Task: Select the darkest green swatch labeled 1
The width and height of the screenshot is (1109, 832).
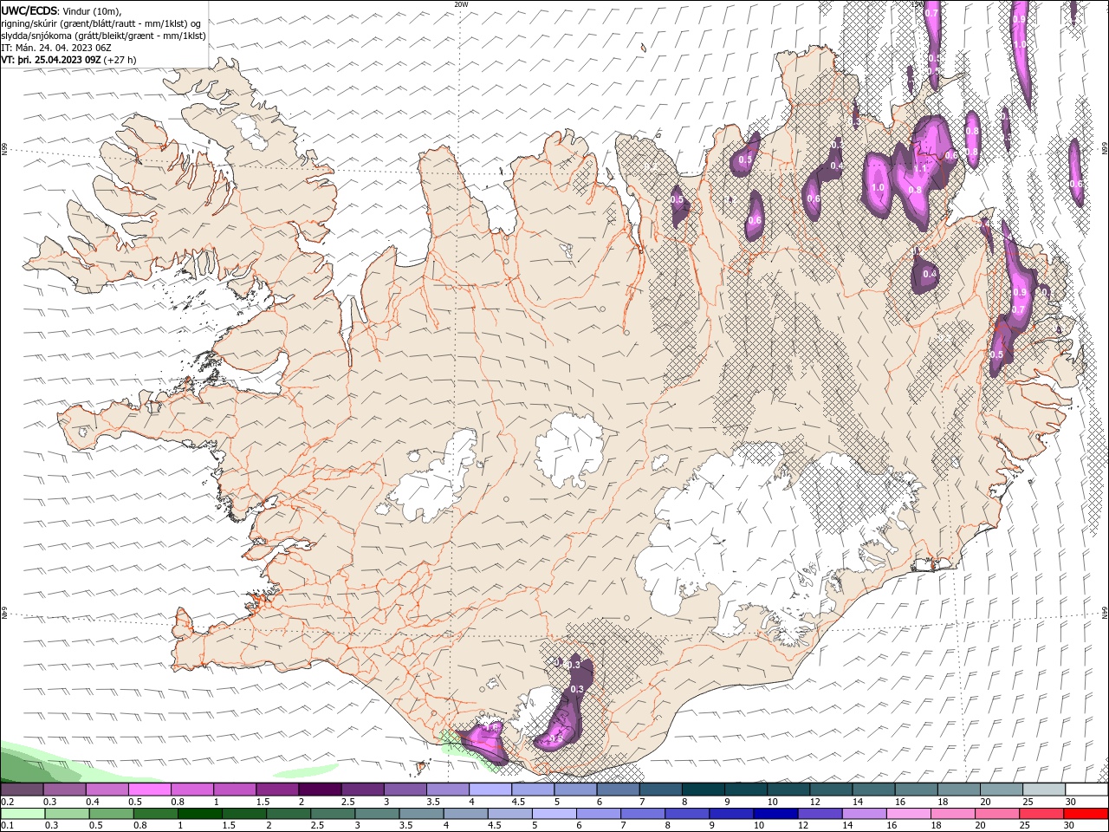Action: [199, 814]
